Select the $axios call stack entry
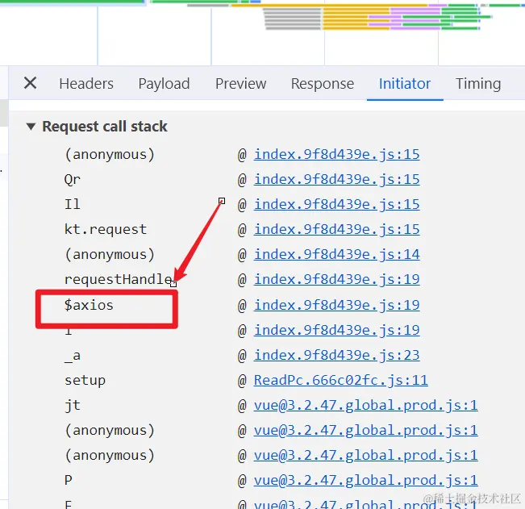The image size is (525, 509). (89, 306)
